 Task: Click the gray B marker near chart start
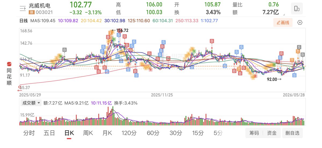point(64,50)
